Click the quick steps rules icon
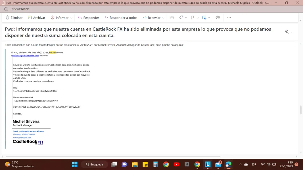Screen dimensions: 303x170 (204, 18)
